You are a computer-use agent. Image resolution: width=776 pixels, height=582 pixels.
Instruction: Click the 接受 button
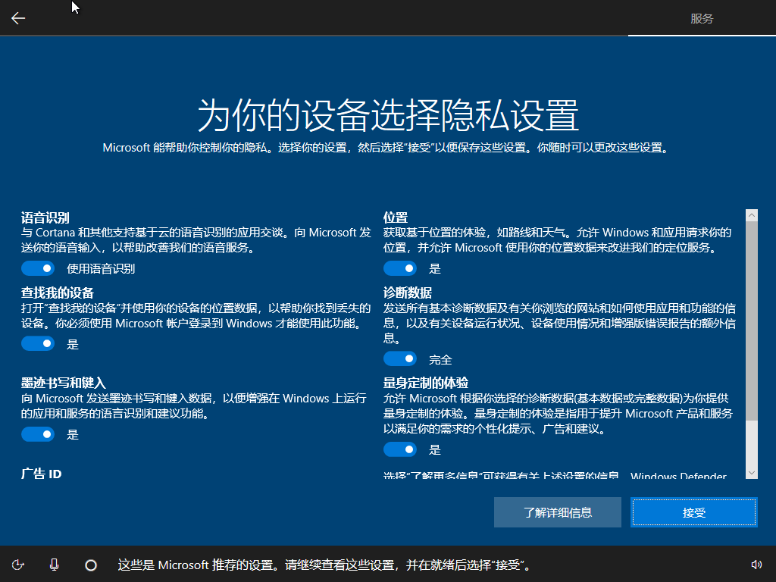coord(693,512)
